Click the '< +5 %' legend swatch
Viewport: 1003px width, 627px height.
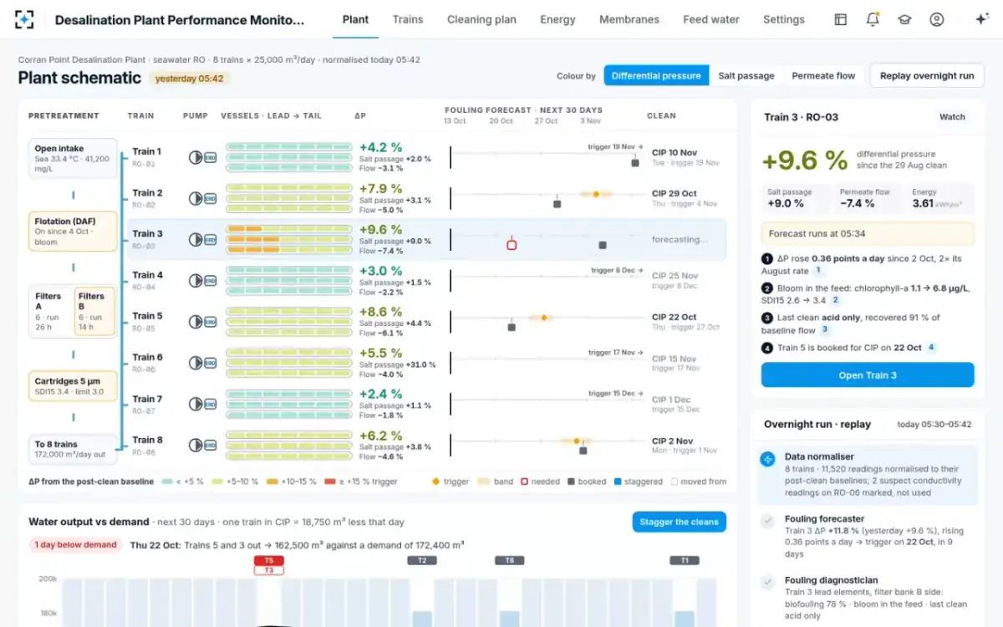(167, 482)
